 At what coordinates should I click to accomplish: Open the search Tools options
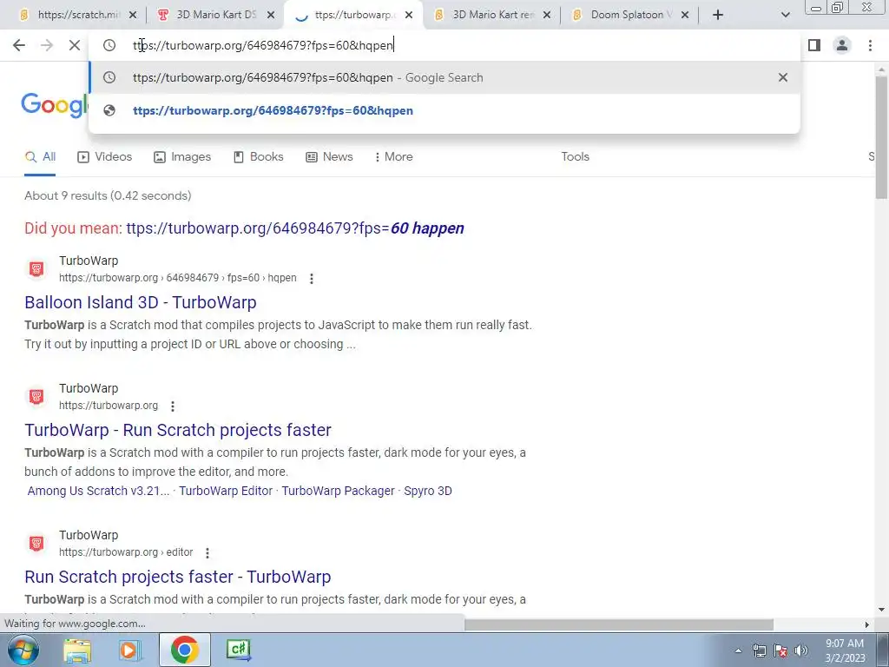(x=575, y=157)
